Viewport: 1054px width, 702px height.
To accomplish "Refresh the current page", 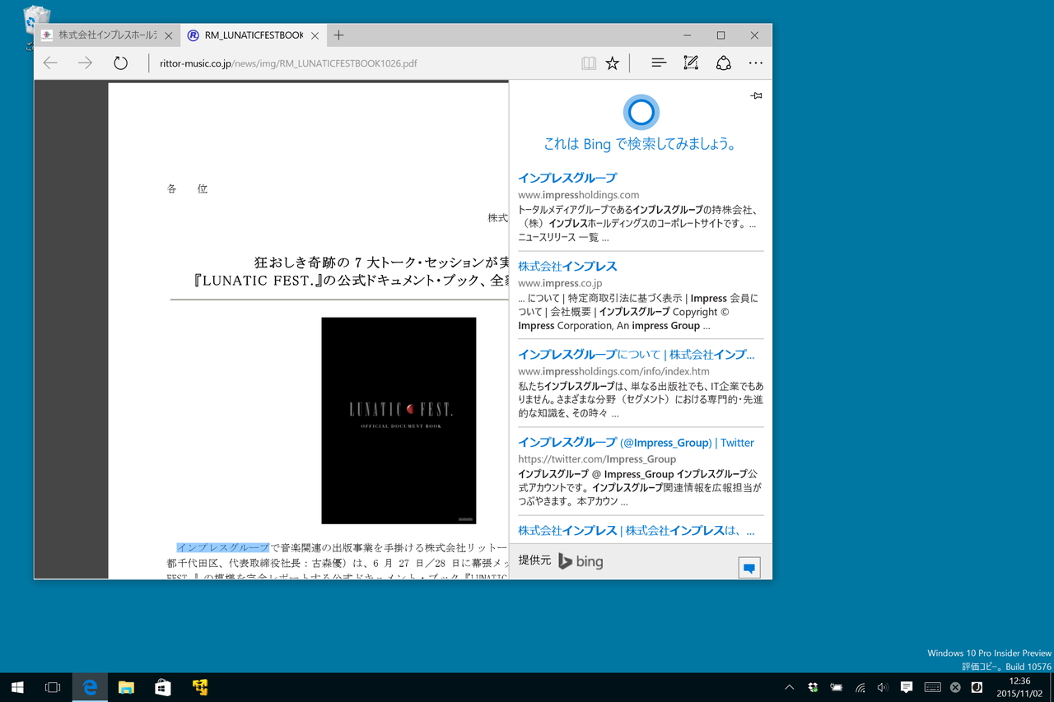I will click(x=121, y=63).
